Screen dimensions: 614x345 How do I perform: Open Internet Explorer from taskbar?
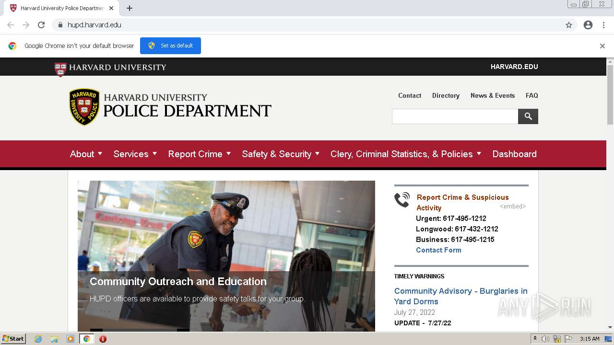[38, 339]
